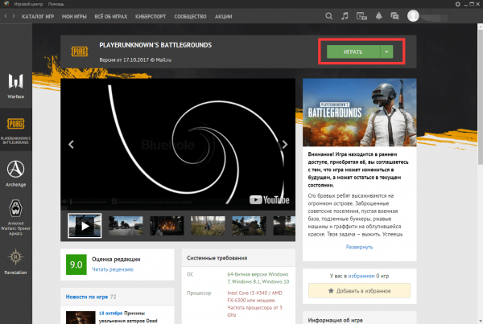The image size is (483, 324).
Task: Expand the dropdown arrow beside ИГРАТЬ
Action: (386, 51)
